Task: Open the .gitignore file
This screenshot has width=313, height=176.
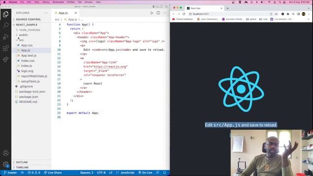Action: tap(31, 87)
